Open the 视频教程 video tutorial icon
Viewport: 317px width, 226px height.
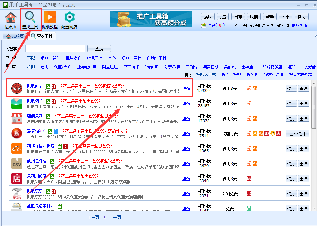pyautogui.click(x=50, y=20)
